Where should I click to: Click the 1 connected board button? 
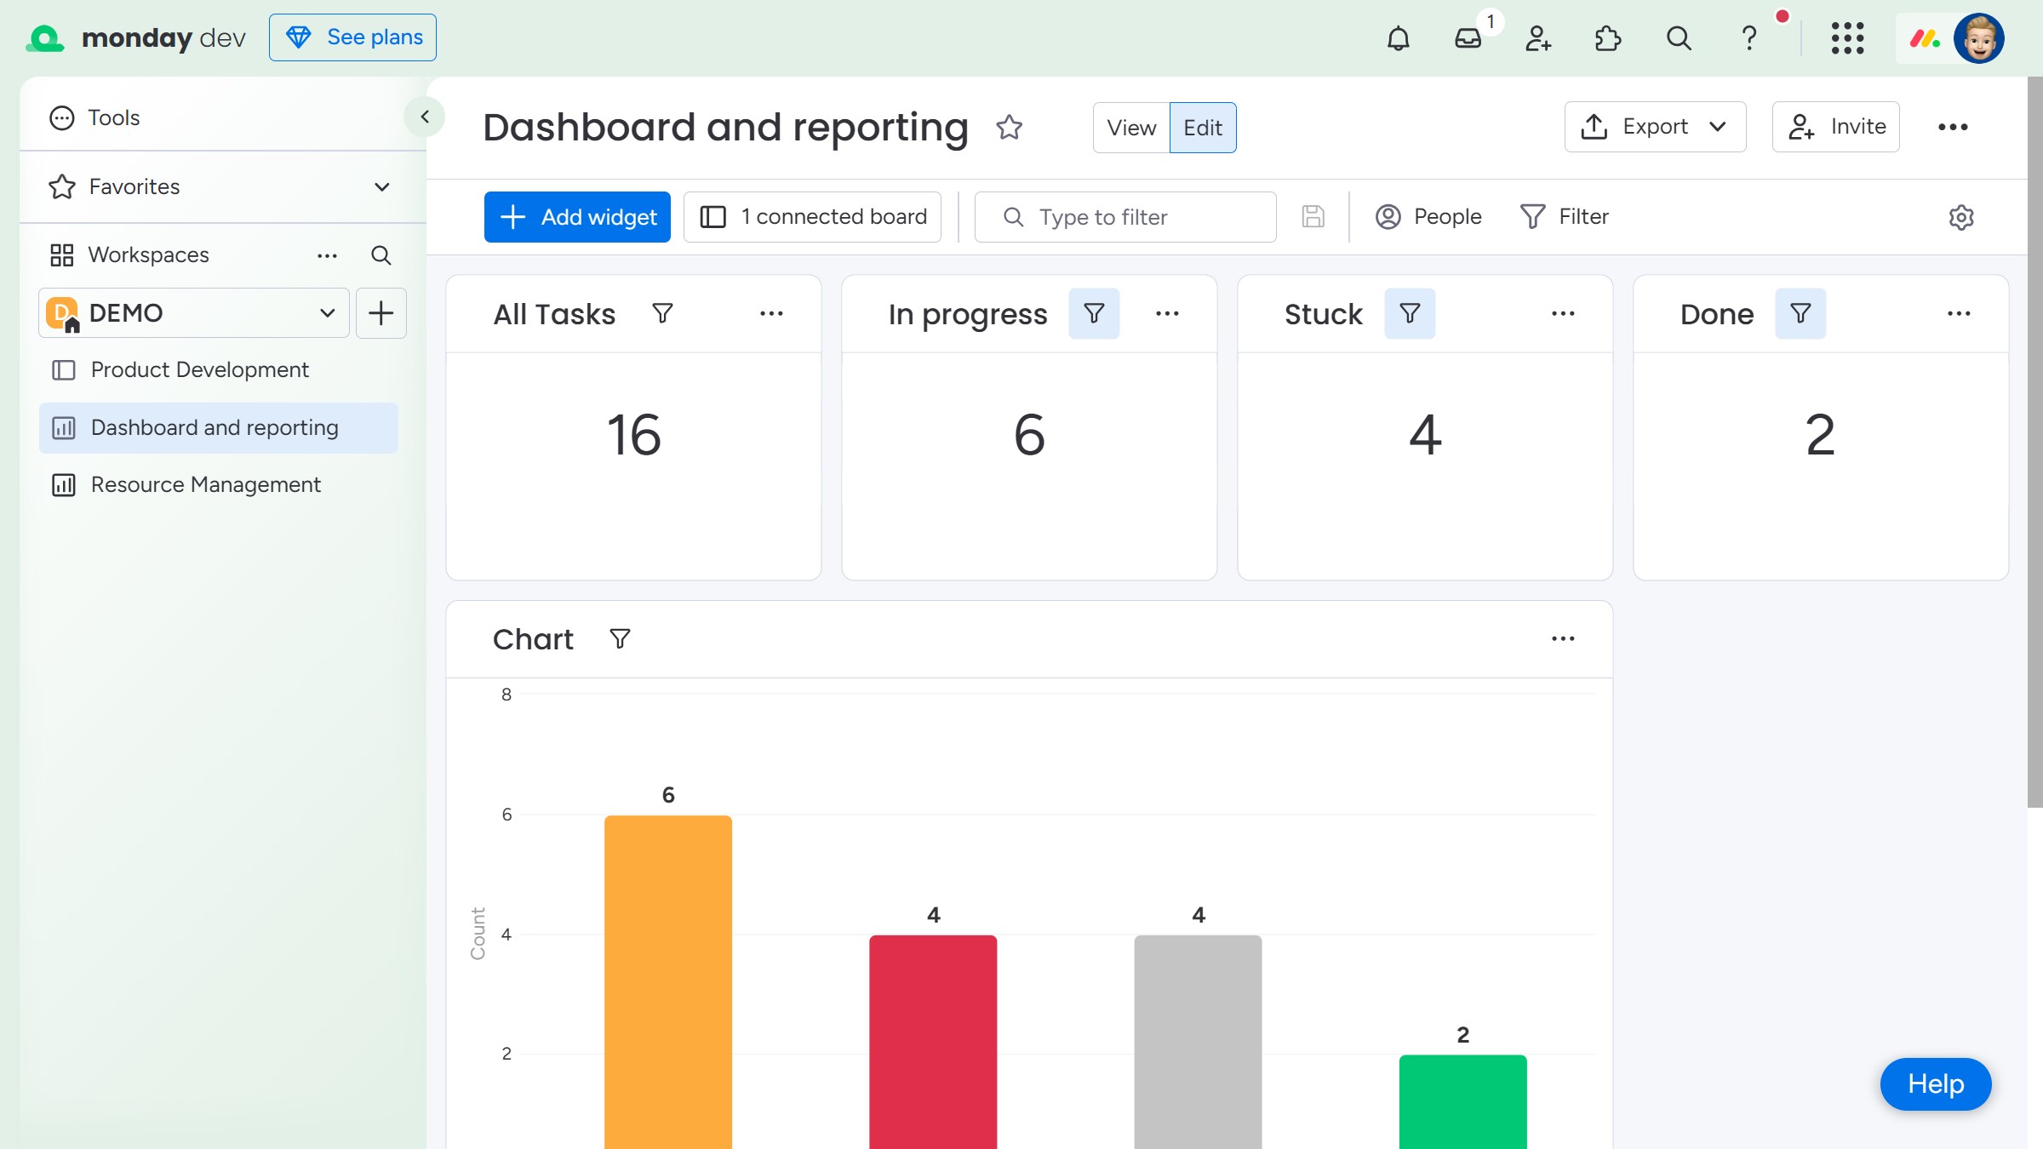pyautogui.click(x=812, y=217)
